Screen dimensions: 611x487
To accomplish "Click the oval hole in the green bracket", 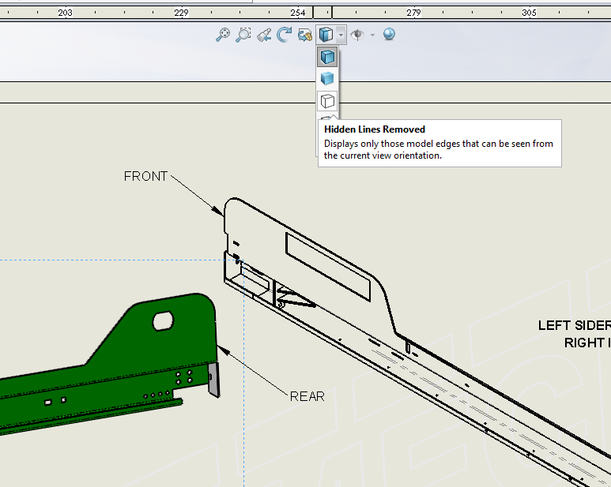I will (163, 320).
